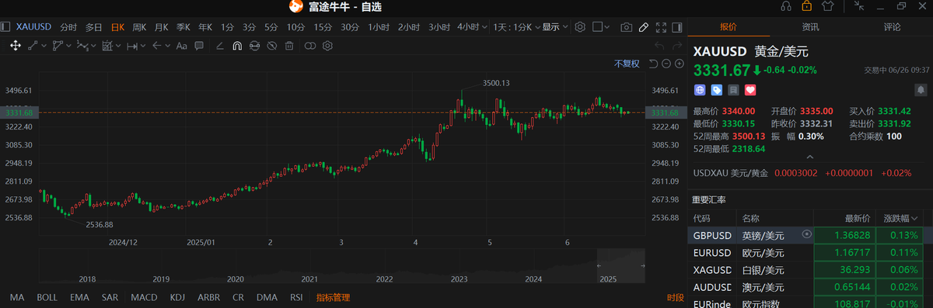Enable the MACD indicator
Viewport: 933px width, 308px height.
145,297
